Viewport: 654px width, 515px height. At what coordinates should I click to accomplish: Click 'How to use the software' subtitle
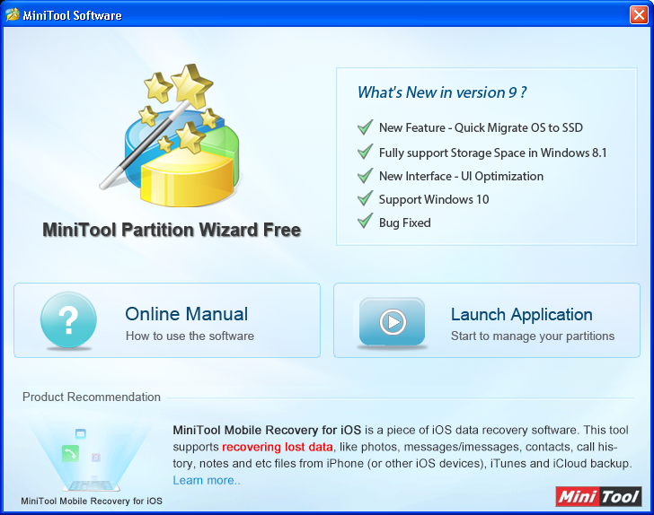click(190, 336)
